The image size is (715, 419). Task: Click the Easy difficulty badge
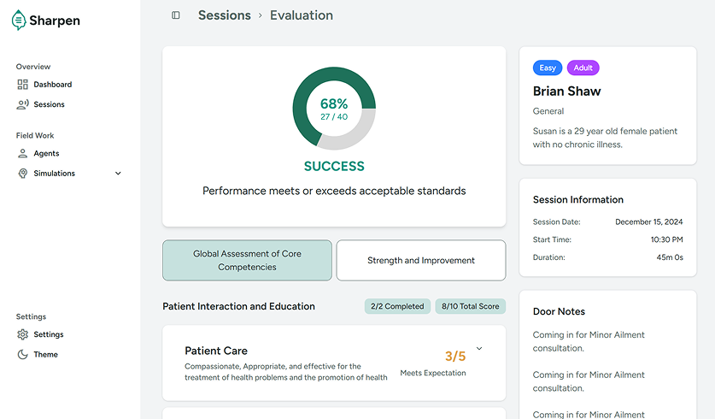coord(548,68)
